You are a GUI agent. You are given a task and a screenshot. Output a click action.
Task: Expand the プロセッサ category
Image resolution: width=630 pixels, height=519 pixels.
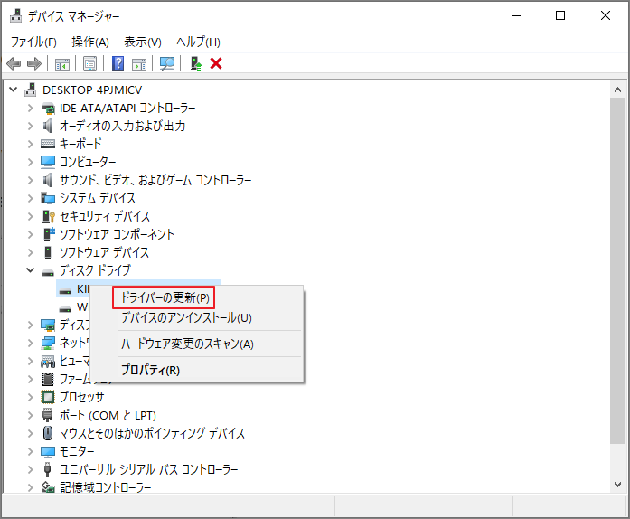[x=31, y=397]
